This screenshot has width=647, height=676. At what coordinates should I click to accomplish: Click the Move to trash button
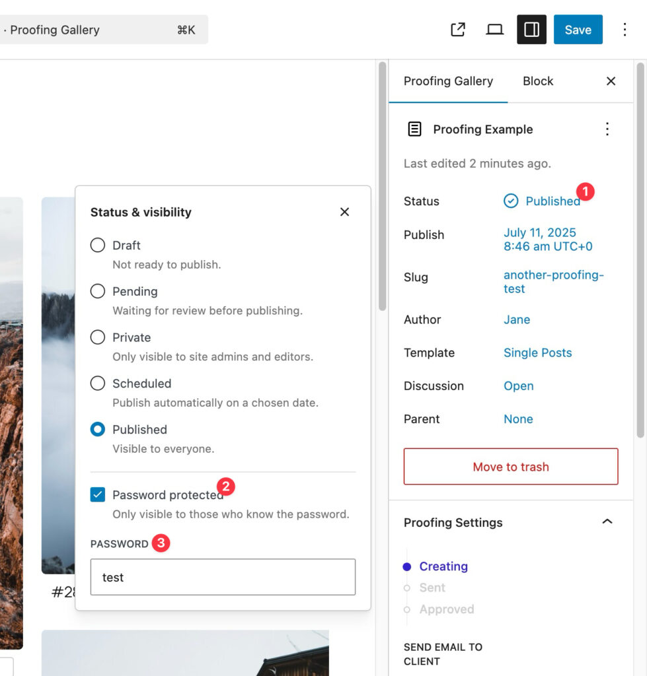click(510, 467)
